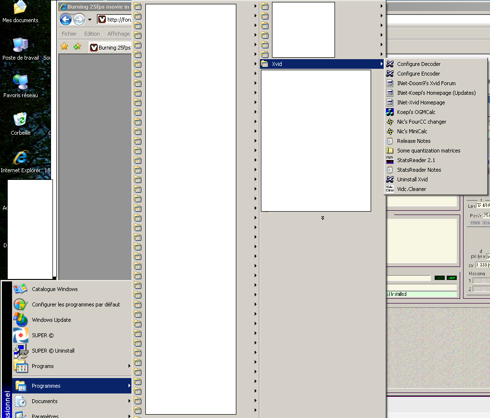Click the Some quantization matrices folder icon
The image size is (490, 418).
pos(390,151)
